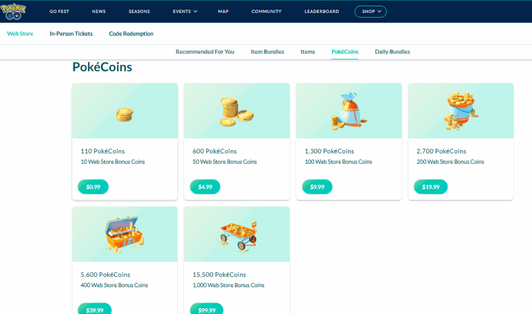Jump to Recommended For You section
The height and width of the screenshot is (314, 532).
205,52
